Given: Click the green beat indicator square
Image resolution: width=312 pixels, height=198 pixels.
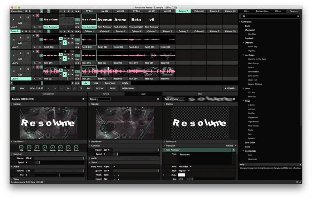Looking at the screenshot, I should click(13, 88).
